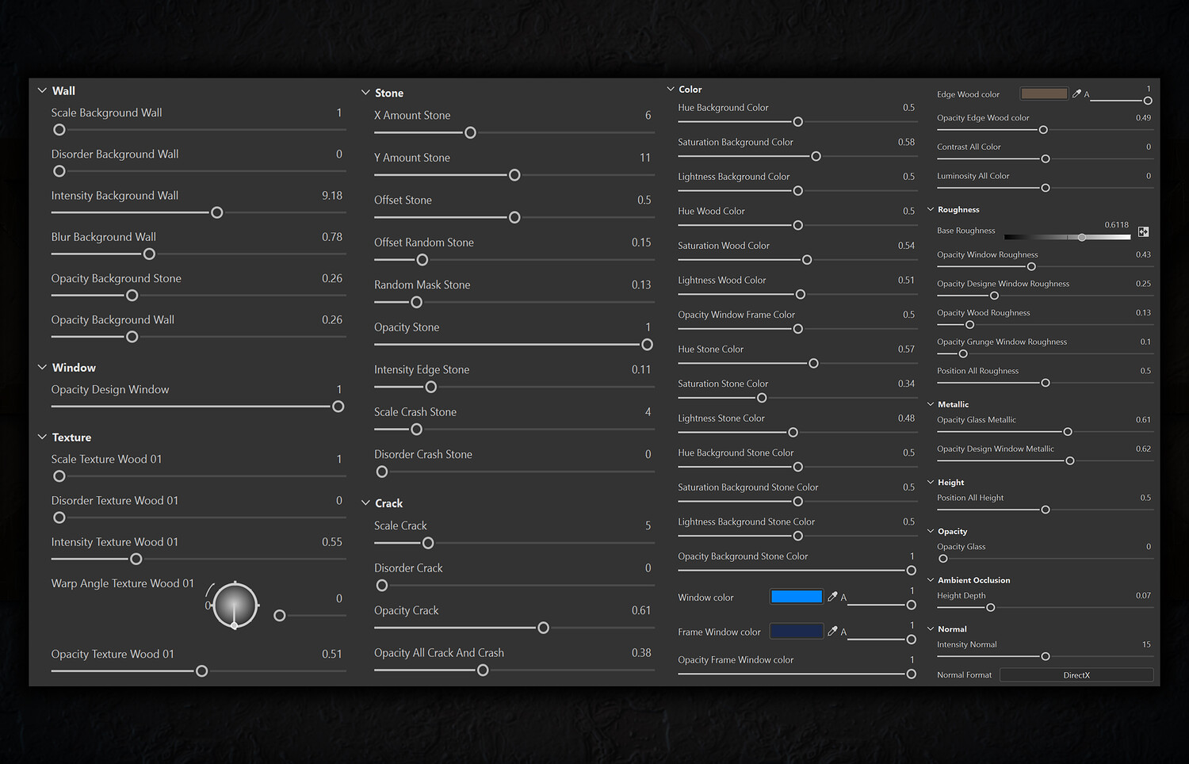
Task: Collapse the Roughness group
Action: point(931,209)
